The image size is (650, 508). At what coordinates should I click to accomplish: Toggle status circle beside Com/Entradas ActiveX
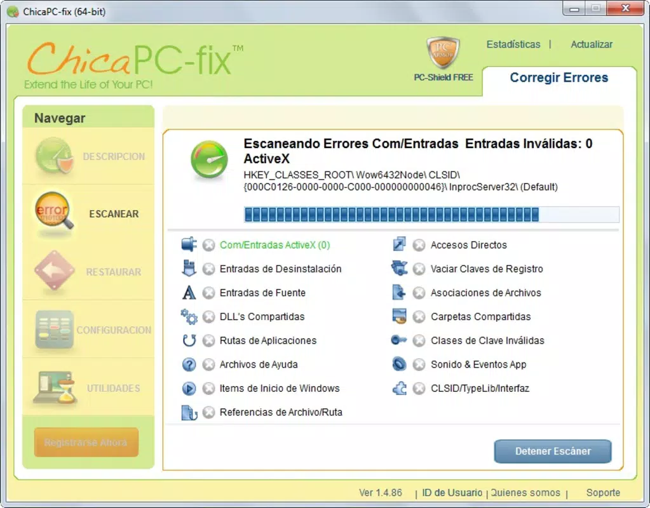tap(209, 245)
